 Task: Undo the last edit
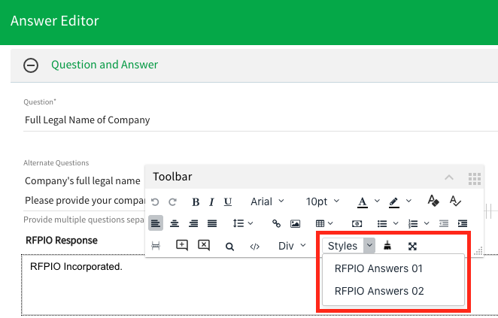click(155, 201)
